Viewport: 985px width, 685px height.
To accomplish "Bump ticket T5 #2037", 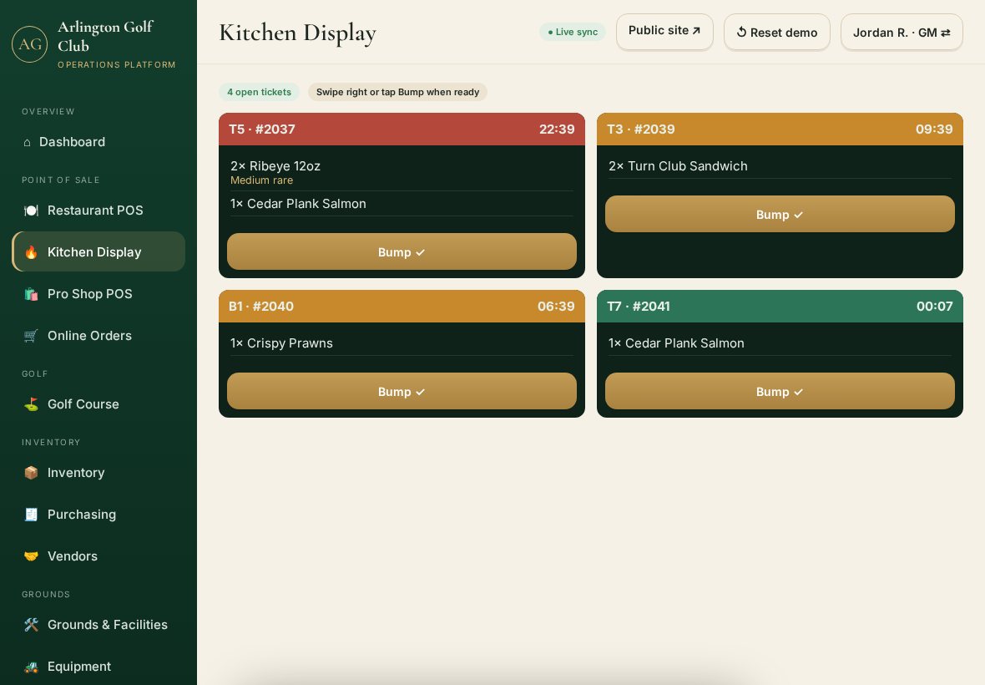I will coord(402,251).
